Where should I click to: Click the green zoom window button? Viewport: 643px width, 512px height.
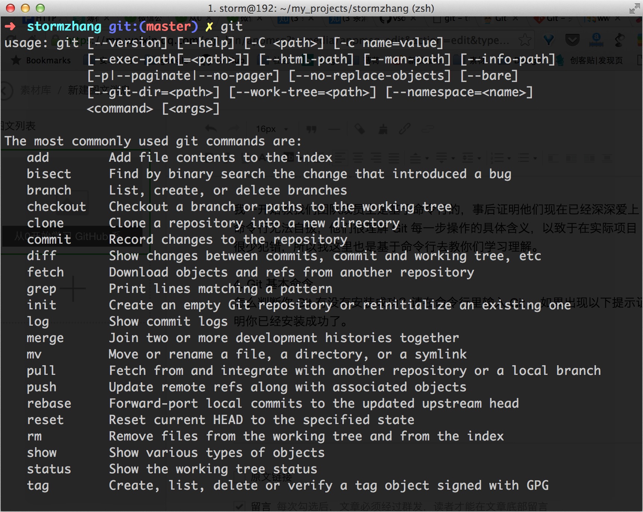[x=40, y=8]
